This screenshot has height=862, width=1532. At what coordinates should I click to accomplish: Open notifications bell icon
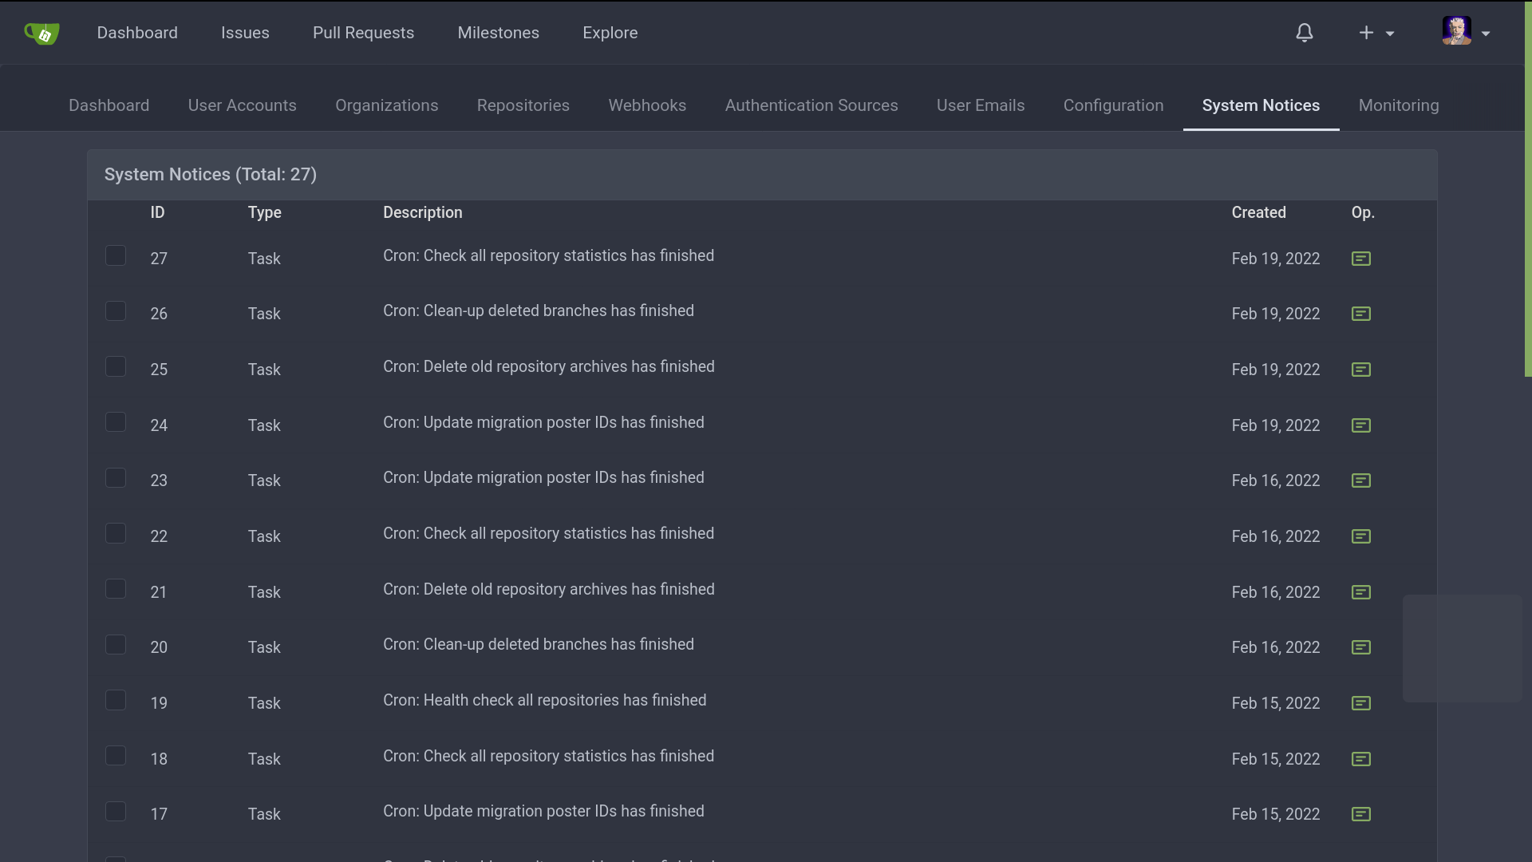[x=1304, y=33]
